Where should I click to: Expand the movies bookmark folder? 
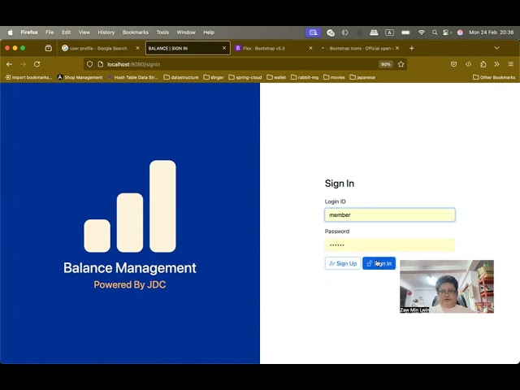(x=334, y=77)
